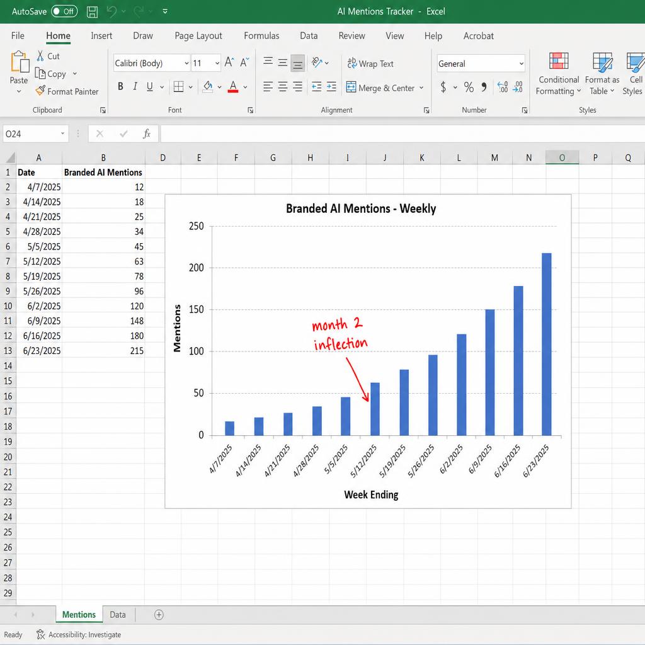Open Format as Table gallery

602,74
